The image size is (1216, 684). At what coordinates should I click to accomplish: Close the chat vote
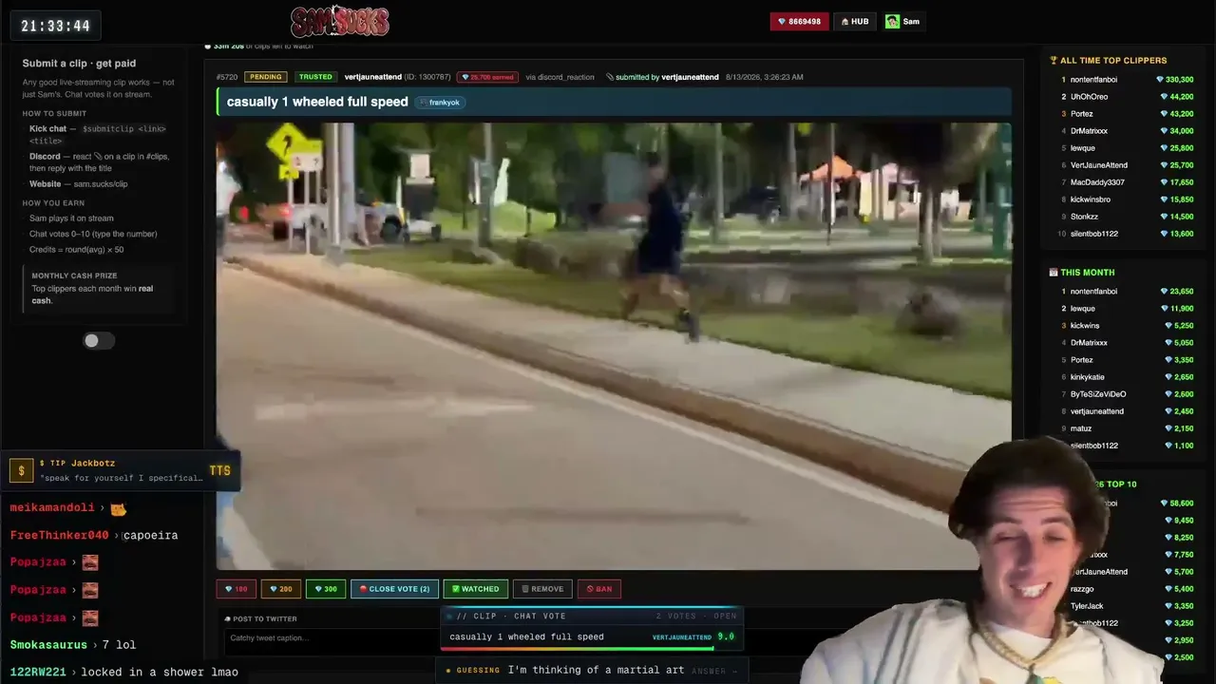(x=394, y=589)
